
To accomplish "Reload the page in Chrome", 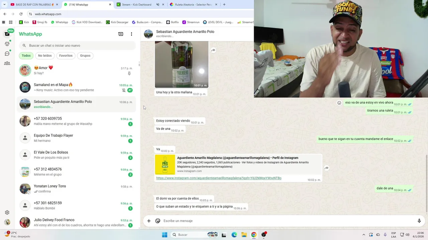I will point(21,14).
